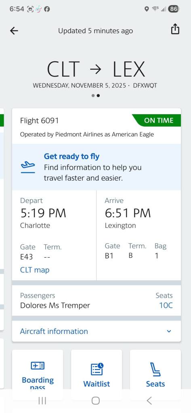Image resolution: width=191 pixels, height=413 pixels.
Task: Tap Android recent apps icon
Action: tap(42, 400)
